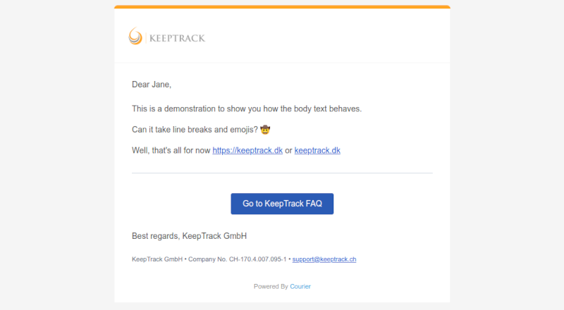Click the orange accent bar atop the email

point(282,7)
